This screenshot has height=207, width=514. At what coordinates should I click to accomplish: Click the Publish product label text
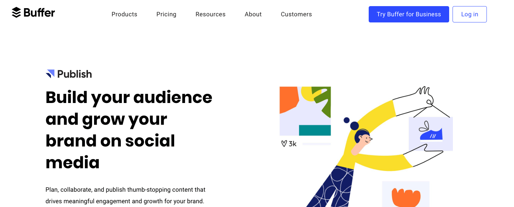[74, 74]
